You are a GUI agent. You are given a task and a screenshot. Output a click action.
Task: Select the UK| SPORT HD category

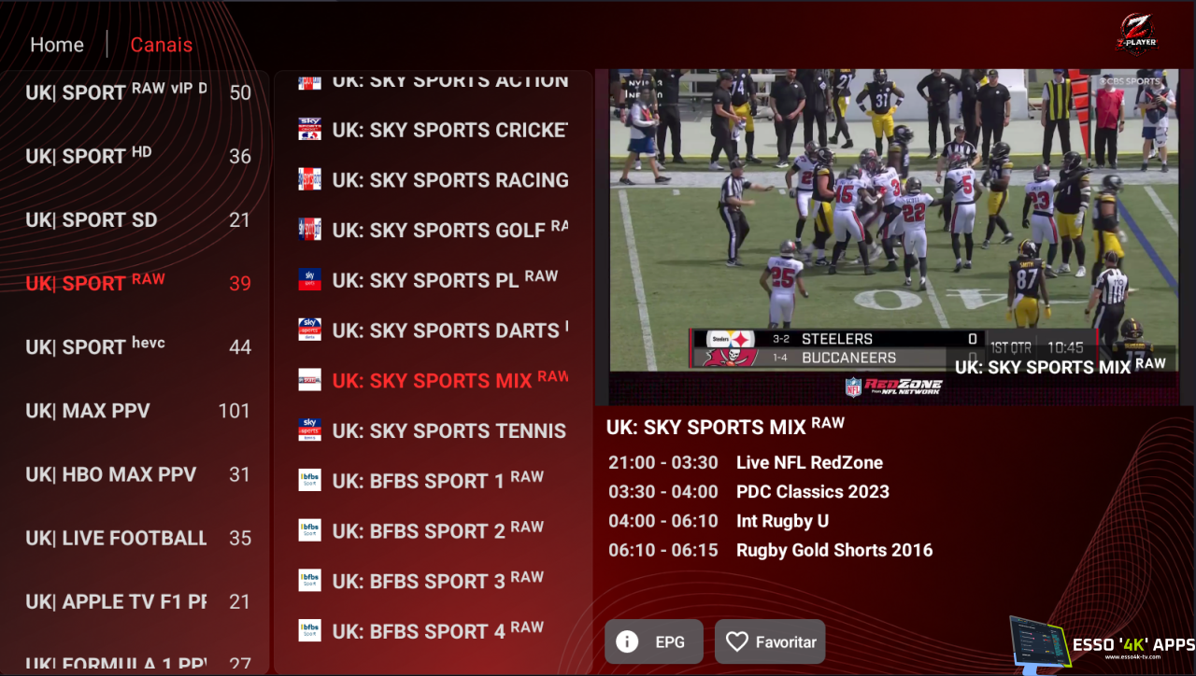coord(137,156)
